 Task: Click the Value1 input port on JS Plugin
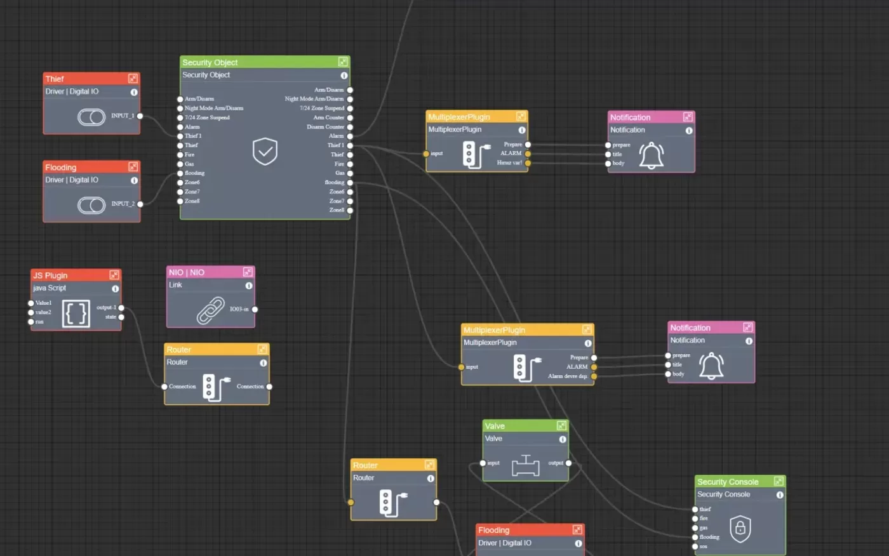click(30, 303)
